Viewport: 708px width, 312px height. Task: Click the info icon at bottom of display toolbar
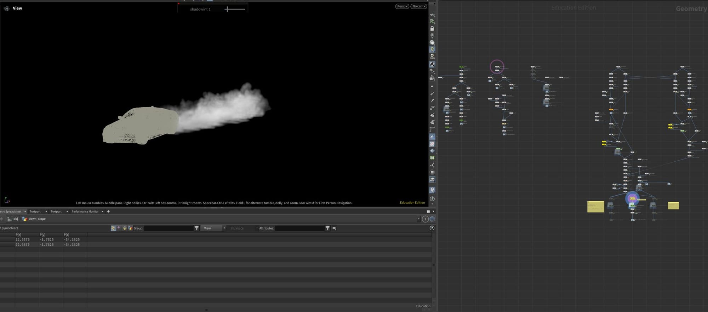[x=432, y=199]
